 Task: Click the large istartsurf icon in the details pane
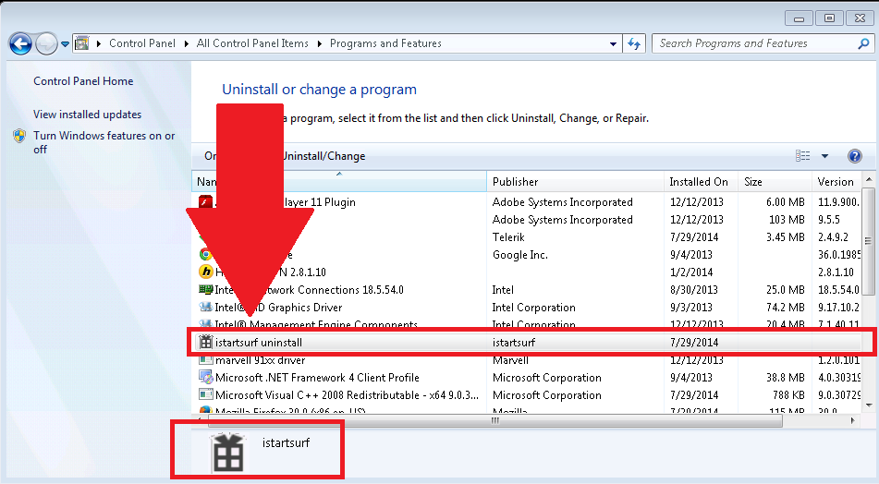pyautogui.click(x=228, y=454)
